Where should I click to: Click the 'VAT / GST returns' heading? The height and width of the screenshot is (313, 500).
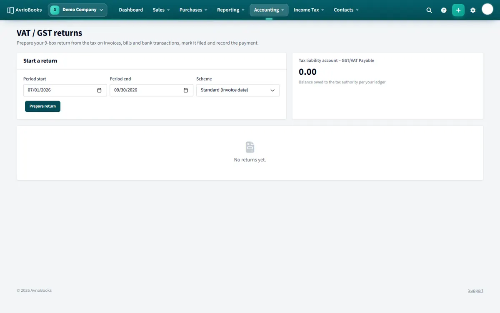coord(50,33)
